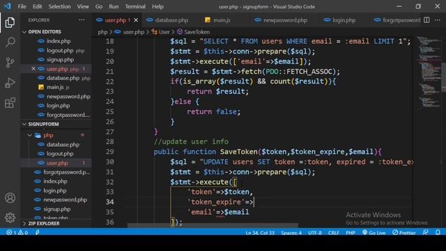Switch to the login.php tab
This screenshot has height=251, width=446.
pyautogui.click(x=344, y=20)
